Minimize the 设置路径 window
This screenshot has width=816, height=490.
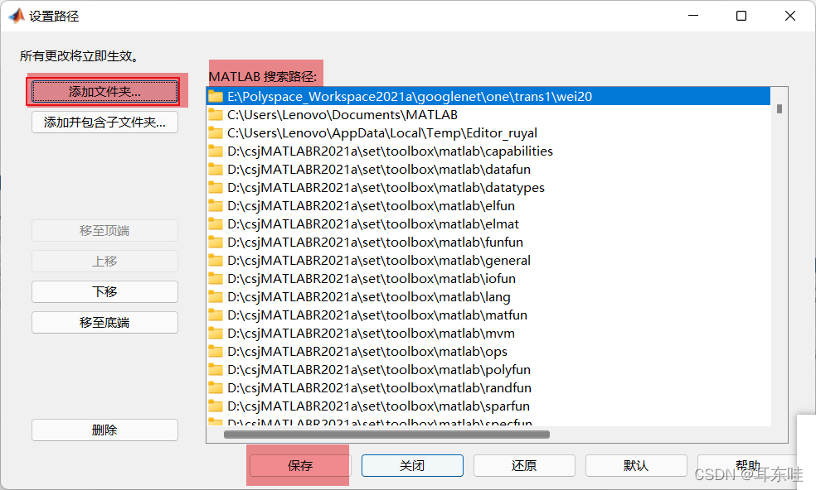[x=693, y=16]
